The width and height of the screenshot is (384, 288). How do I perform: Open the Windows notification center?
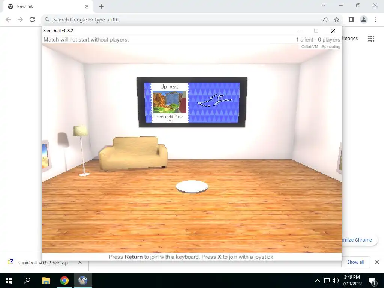[x=372, y=280]
